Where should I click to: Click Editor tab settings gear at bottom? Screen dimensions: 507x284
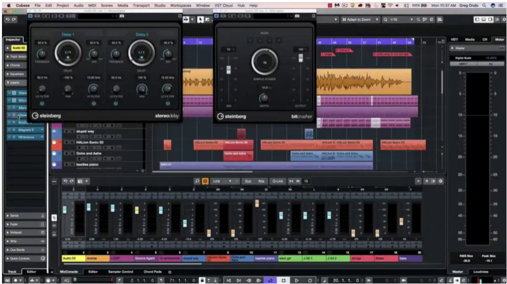pos(170,272)
